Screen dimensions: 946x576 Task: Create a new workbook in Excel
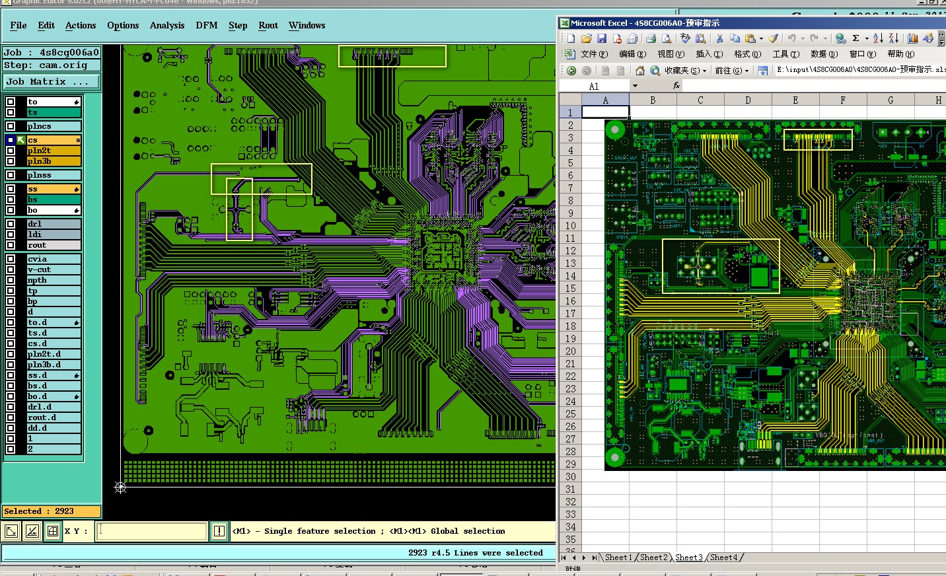tap(571, 39)
